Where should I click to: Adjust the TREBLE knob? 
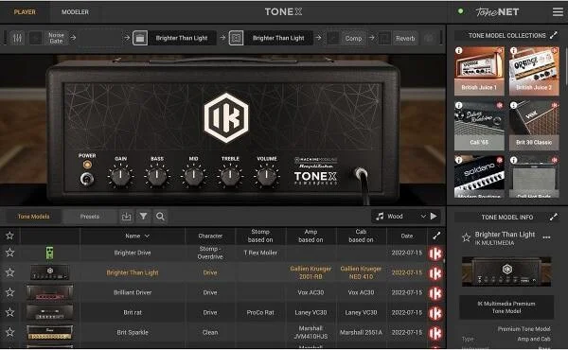click(230, 176)
